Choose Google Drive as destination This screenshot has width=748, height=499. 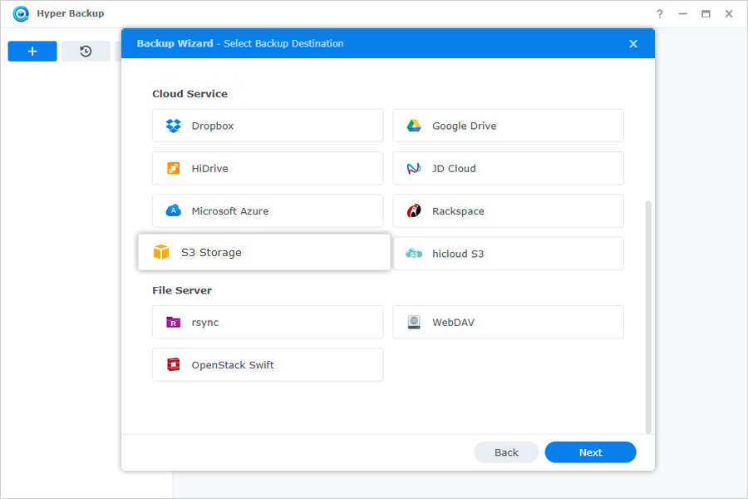(x=508, y=126)
